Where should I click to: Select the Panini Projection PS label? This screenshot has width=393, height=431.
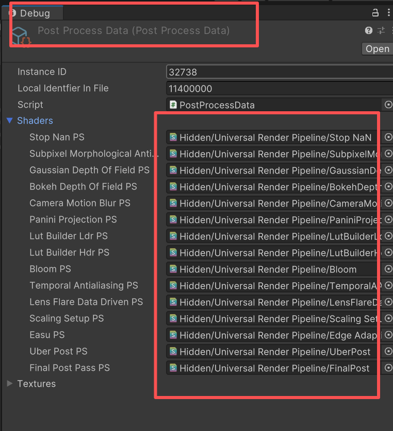click(73, 219)
